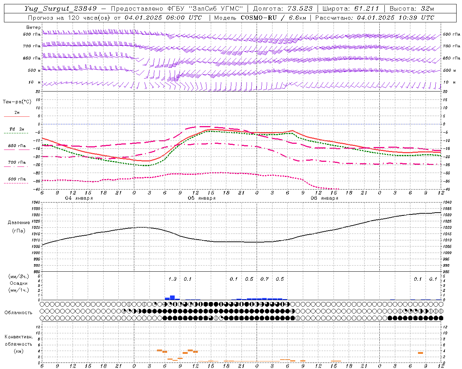
Task: Click the station name Yug_Surgut_23849 in header
Action: (x=60, y=9)
